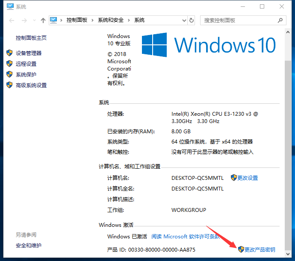Click the Back navigation arrow
This screenshot has width=295, height=261.
coord(12,20)
